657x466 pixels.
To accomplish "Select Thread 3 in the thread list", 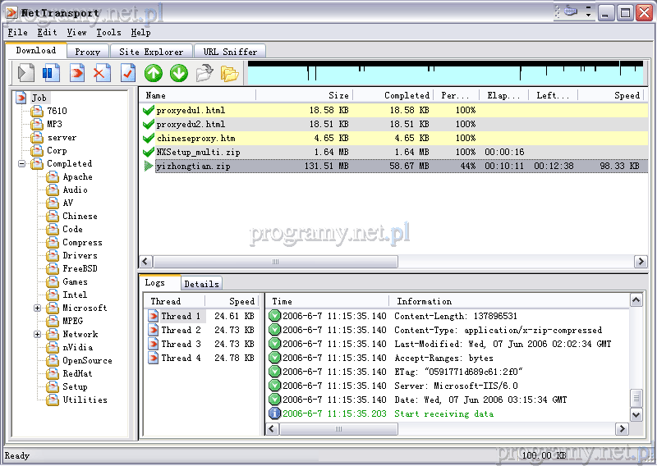I will [181, 344].
